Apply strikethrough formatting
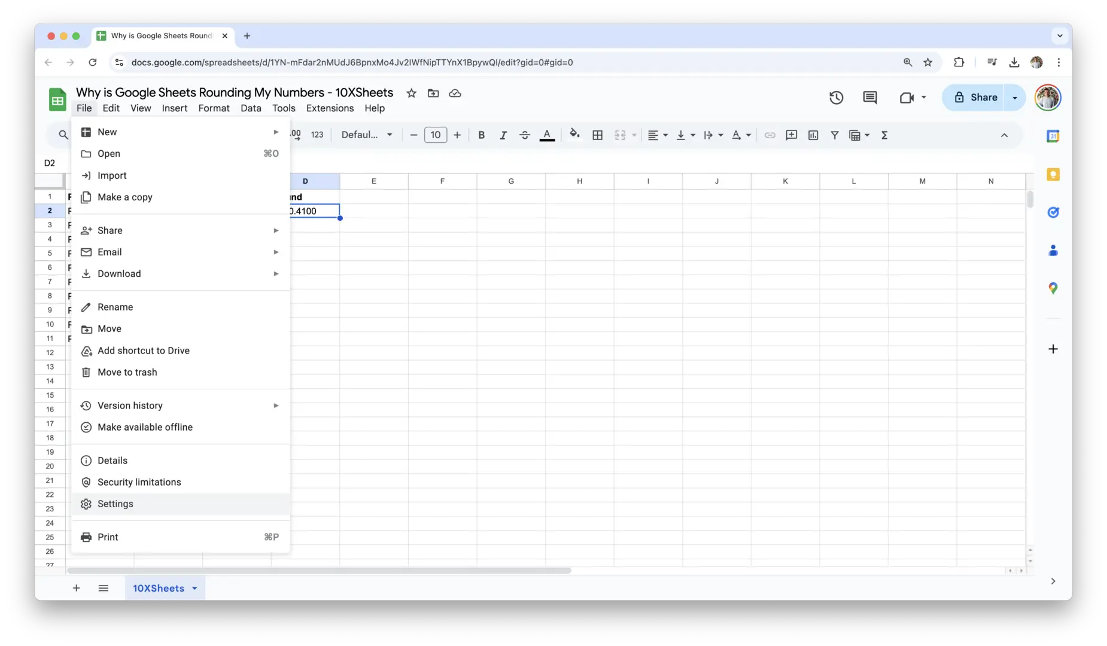Viewport: 1107px width, 646px height. click(525, 135)
